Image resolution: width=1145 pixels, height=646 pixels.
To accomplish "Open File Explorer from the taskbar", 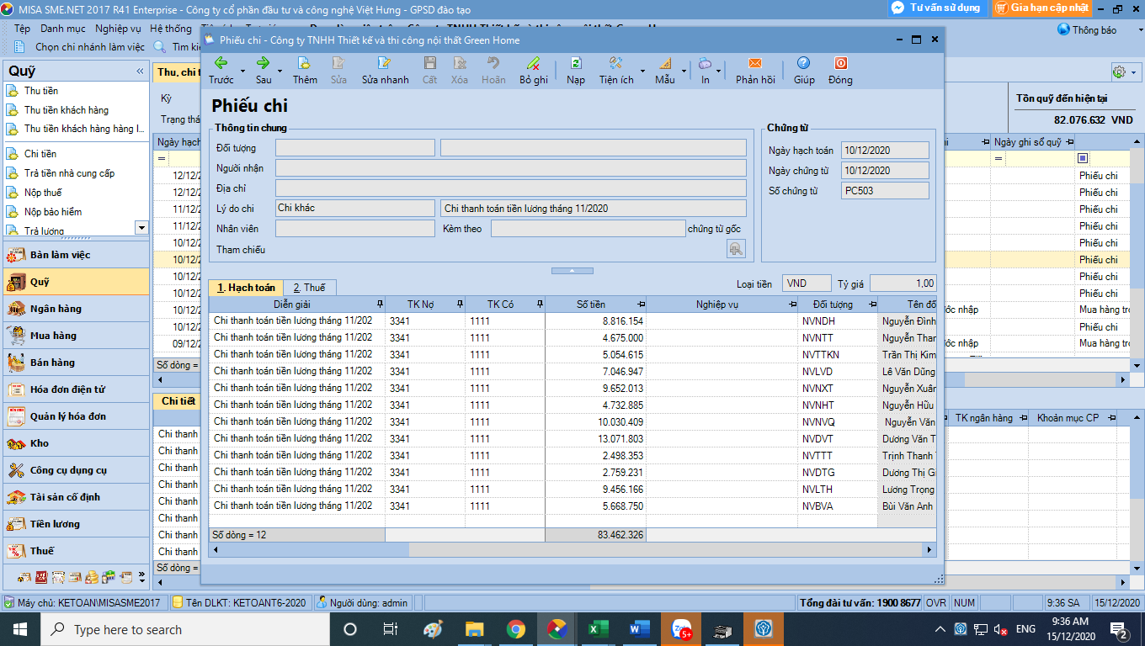I will tap(475, 629).
